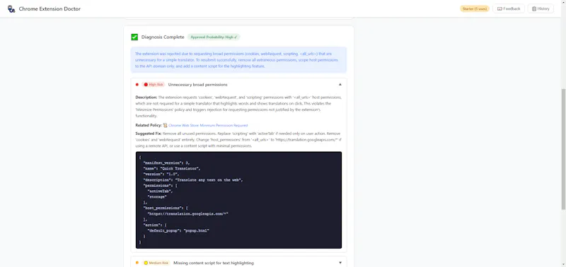The width and height of the screenshot is (566, 267).
Task: Click the "activeTab" code line
Action: (x=161, y=191)
